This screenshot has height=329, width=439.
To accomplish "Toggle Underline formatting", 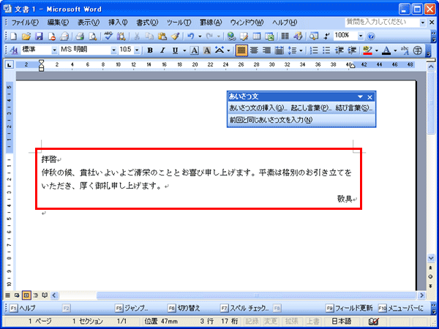I will (x=176, y=50).
